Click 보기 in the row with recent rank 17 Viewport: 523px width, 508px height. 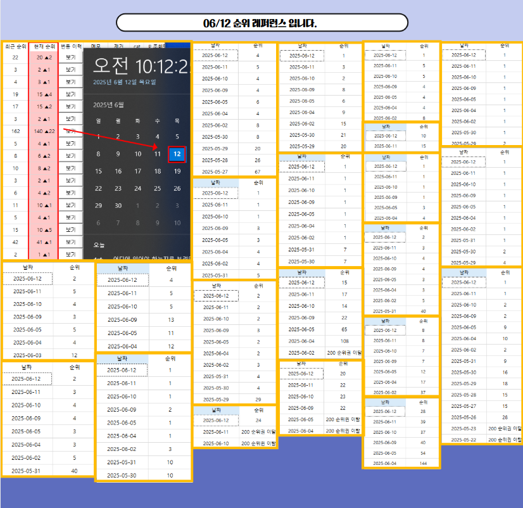[x=70, y=107]
